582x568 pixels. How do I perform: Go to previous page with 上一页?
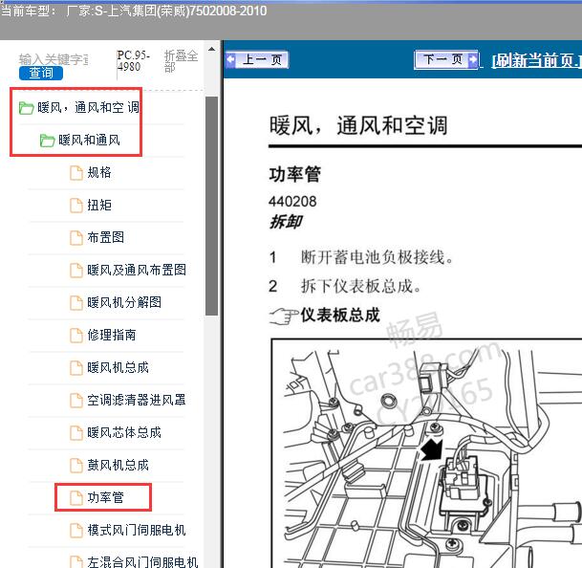[256, 60]
